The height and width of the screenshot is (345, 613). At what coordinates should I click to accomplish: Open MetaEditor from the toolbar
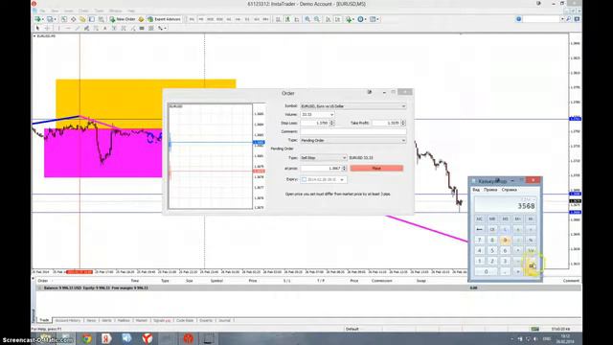141,19
